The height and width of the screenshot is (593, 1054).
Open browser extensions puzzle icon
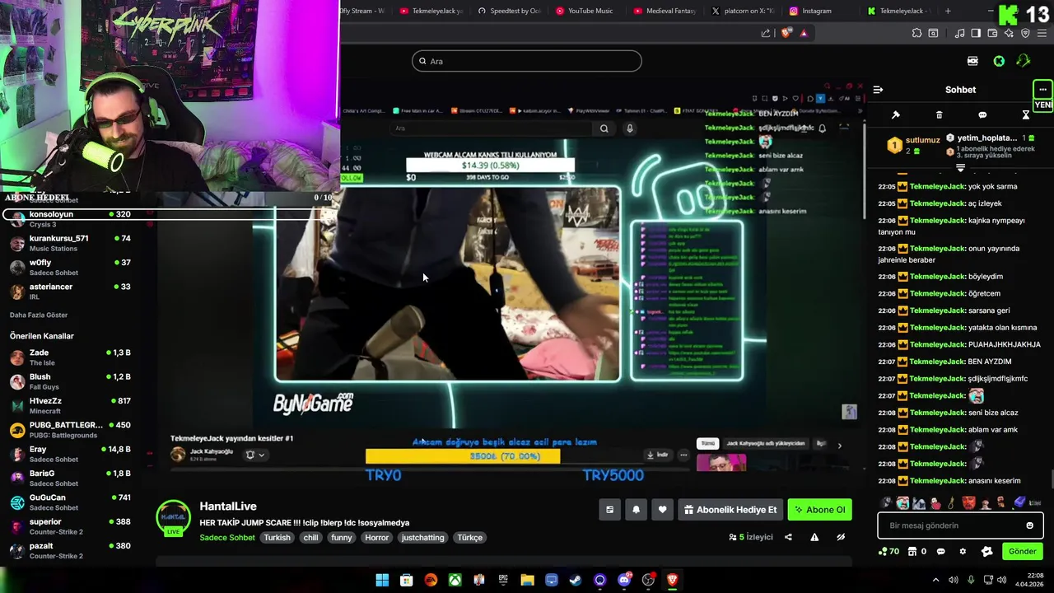click(x=916, y=33)
